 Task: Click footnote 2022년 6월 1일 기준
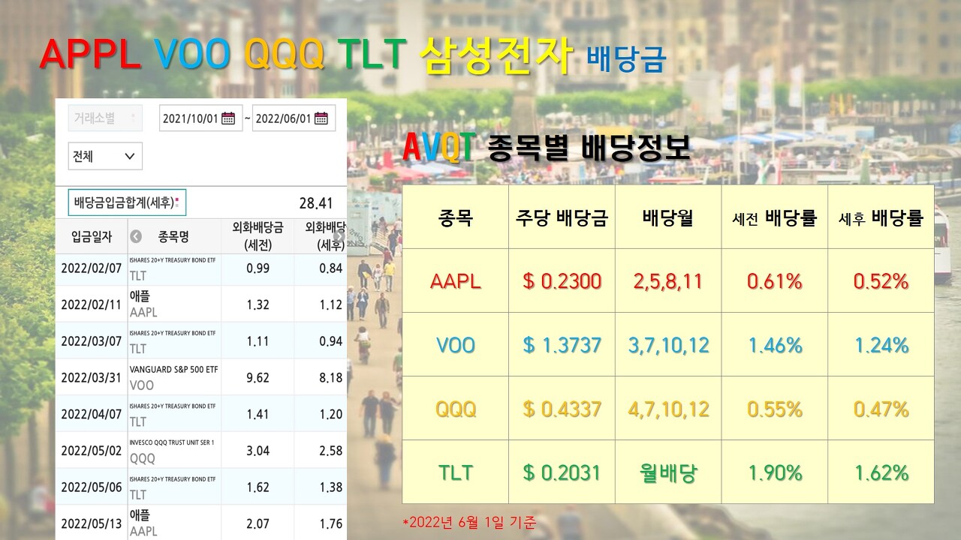coord(470,521)
